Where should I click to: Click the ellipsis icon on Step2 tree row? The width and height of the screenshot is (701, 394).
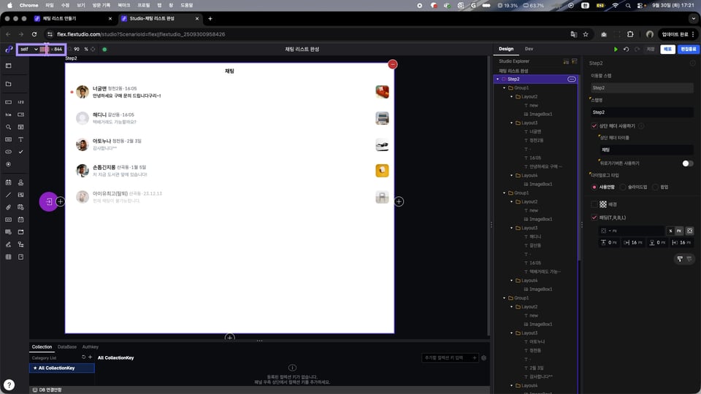pos(571,79)
